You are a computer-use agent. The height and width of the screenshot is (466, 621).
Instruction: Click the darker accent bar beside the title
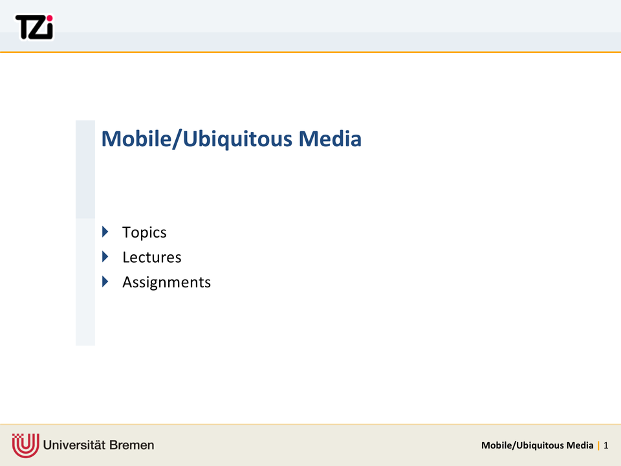coord(85,169)
